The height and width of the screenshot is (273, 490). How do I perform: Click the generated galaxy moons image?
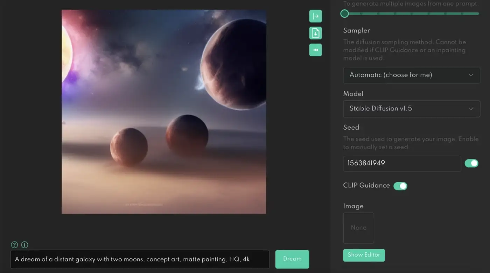coord(164,112)
